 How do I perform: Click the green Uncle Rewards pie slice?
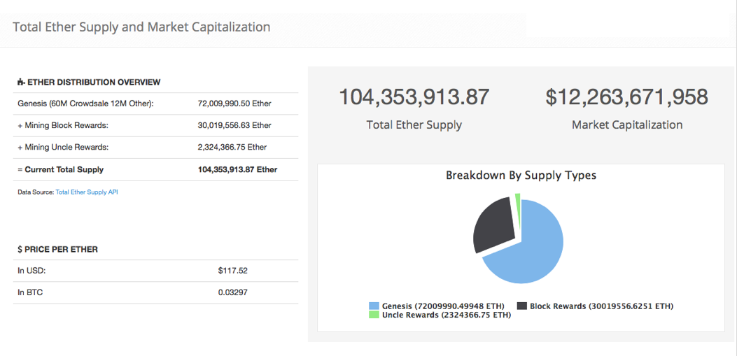518,201
